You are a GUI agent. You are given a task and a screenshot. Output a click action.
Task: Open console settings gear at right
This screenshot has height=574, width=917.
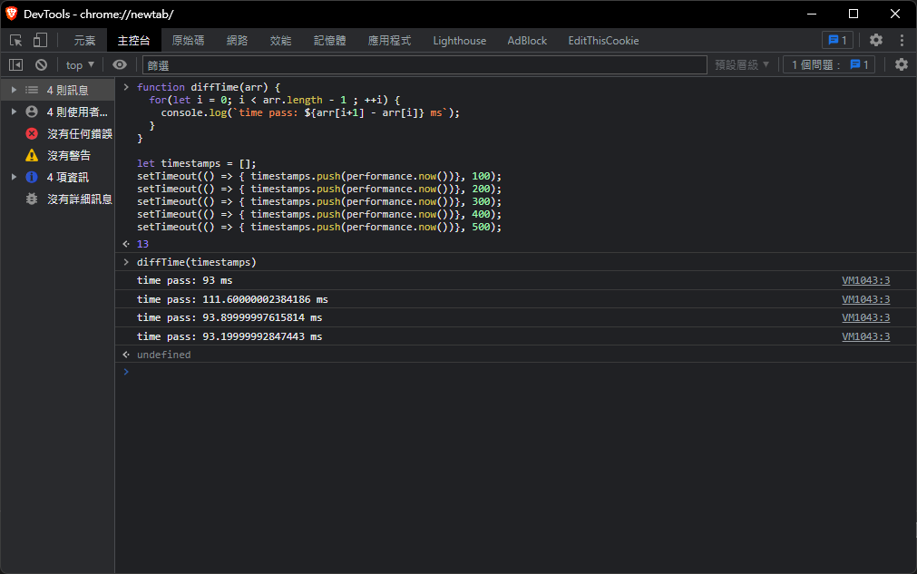click(901, 65)
